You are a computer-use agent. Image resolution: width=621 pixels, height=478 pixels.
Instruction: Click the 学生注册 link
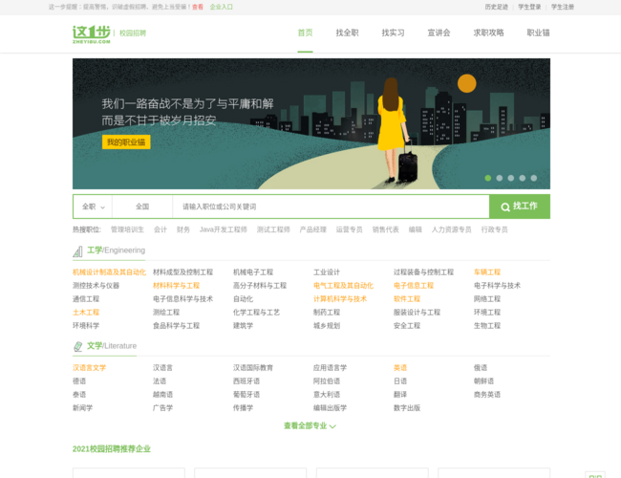tap(563, 7)
